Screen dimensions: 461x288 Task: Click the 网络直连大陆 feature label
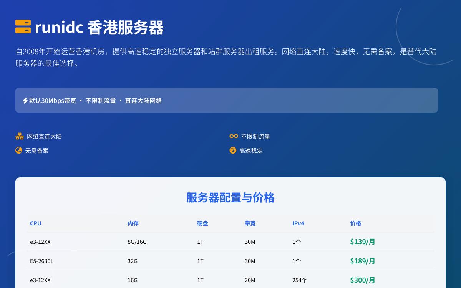tap(44, 136)
